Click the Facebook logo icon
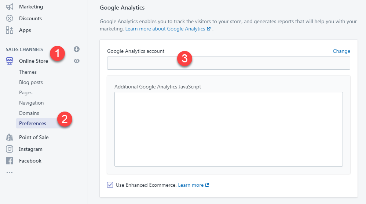The image size is (366, 204). tap(10, 161)
